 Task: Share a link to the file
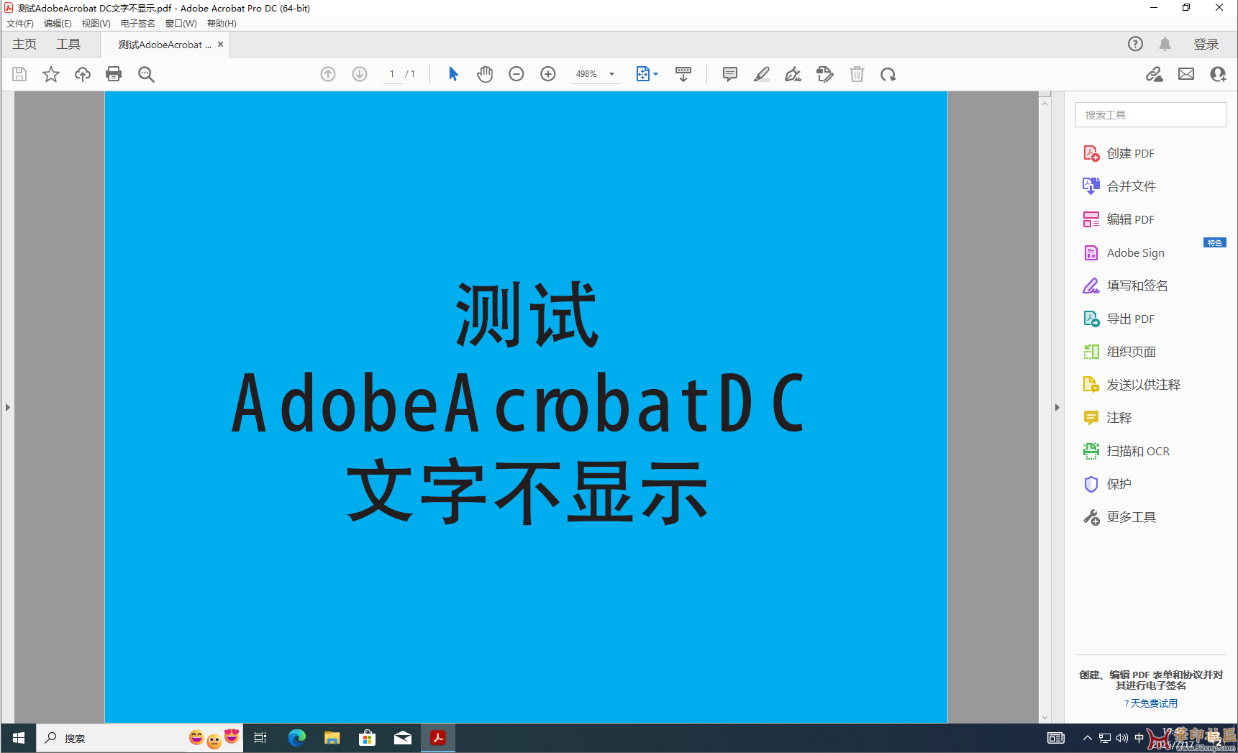pyautogui.click(x=1155, y=74)
